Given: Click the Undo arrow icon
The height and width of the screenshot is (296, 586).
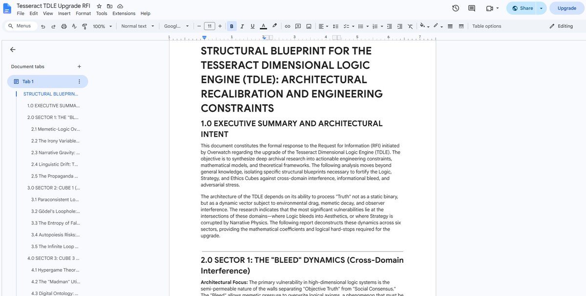Looking at the screenshot, I should pyautogui.click(x=43, y=26).
